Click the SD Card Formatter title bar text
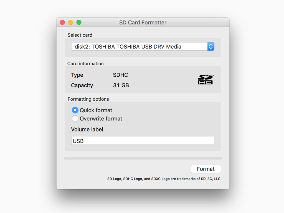The width and height of the screenshot is (284, 213). tap(143, 22)
